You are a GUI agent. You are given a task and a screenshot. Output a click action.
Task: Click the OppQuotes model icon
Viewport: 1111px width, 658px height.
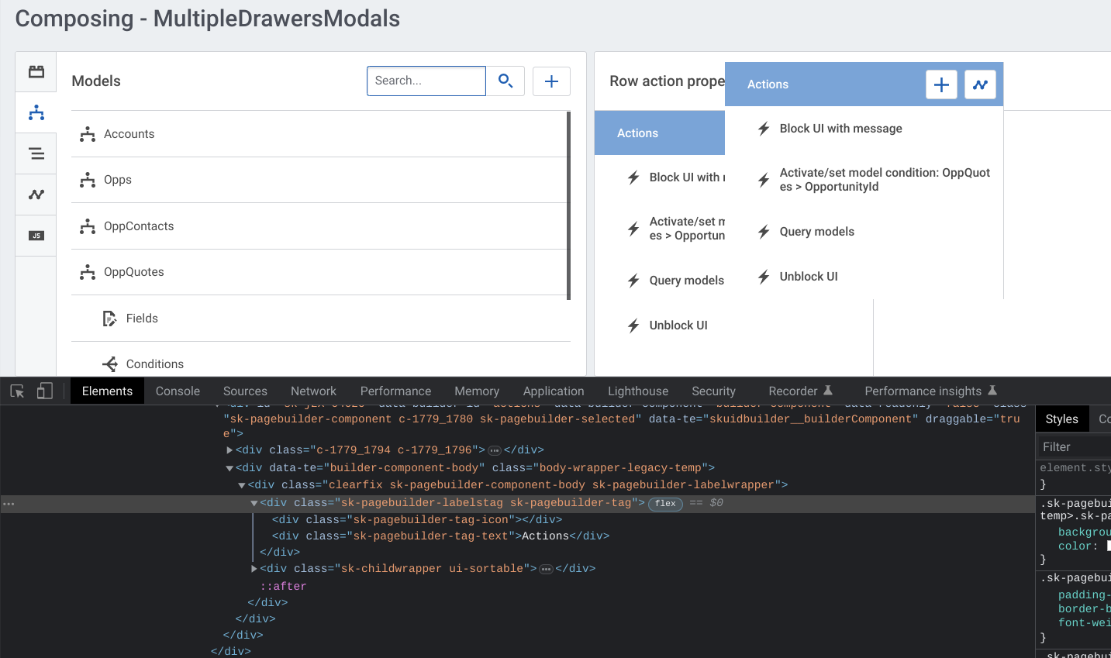tap(88, 272)
